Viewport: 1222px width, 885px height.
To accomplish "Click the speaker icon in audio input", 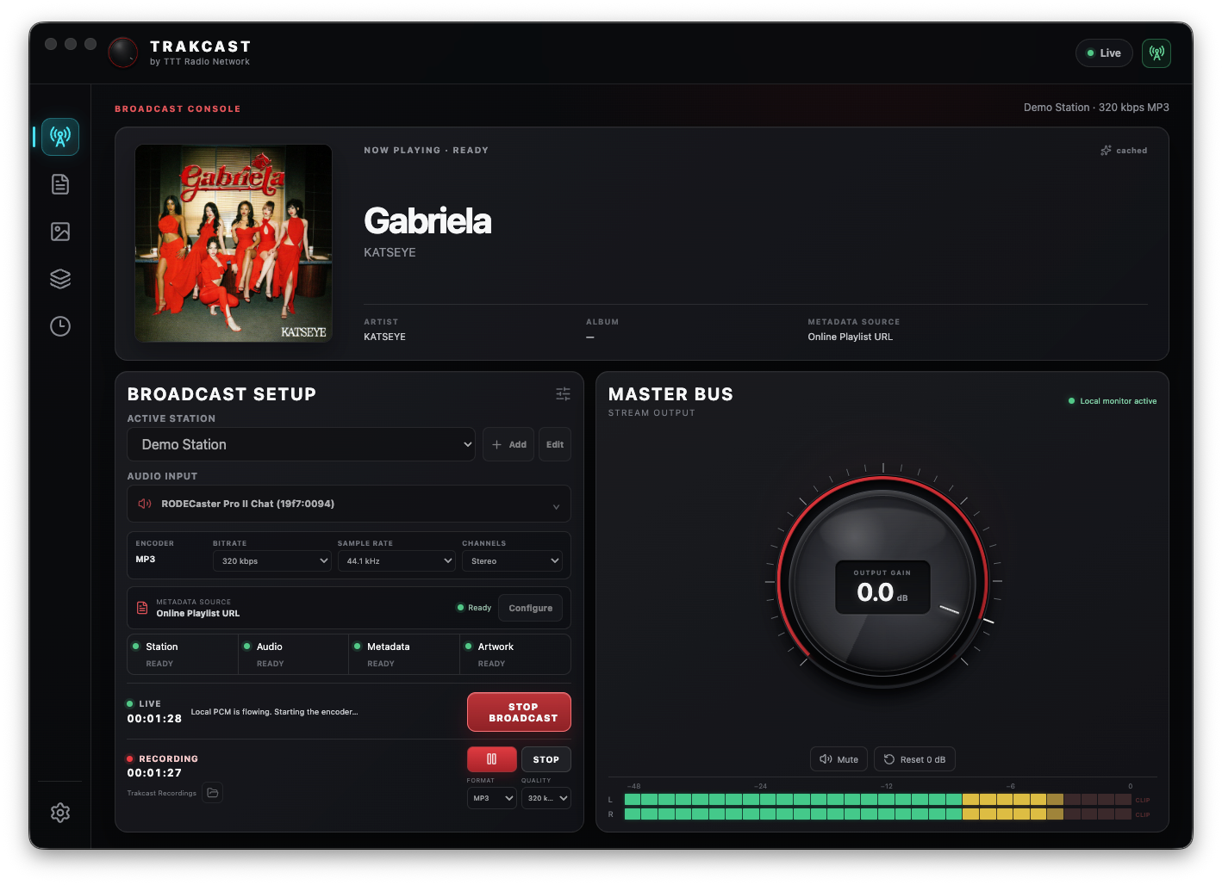I will click(x=145, y=504).
